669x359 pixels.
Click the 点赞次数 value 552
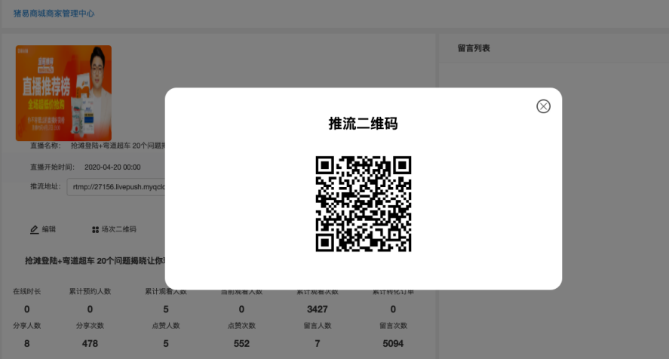point(241,344)
